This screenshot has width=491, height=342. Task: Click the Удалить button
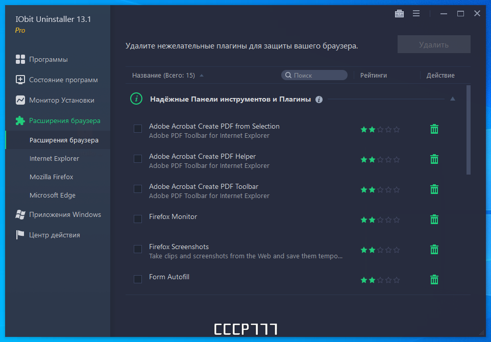434,44
